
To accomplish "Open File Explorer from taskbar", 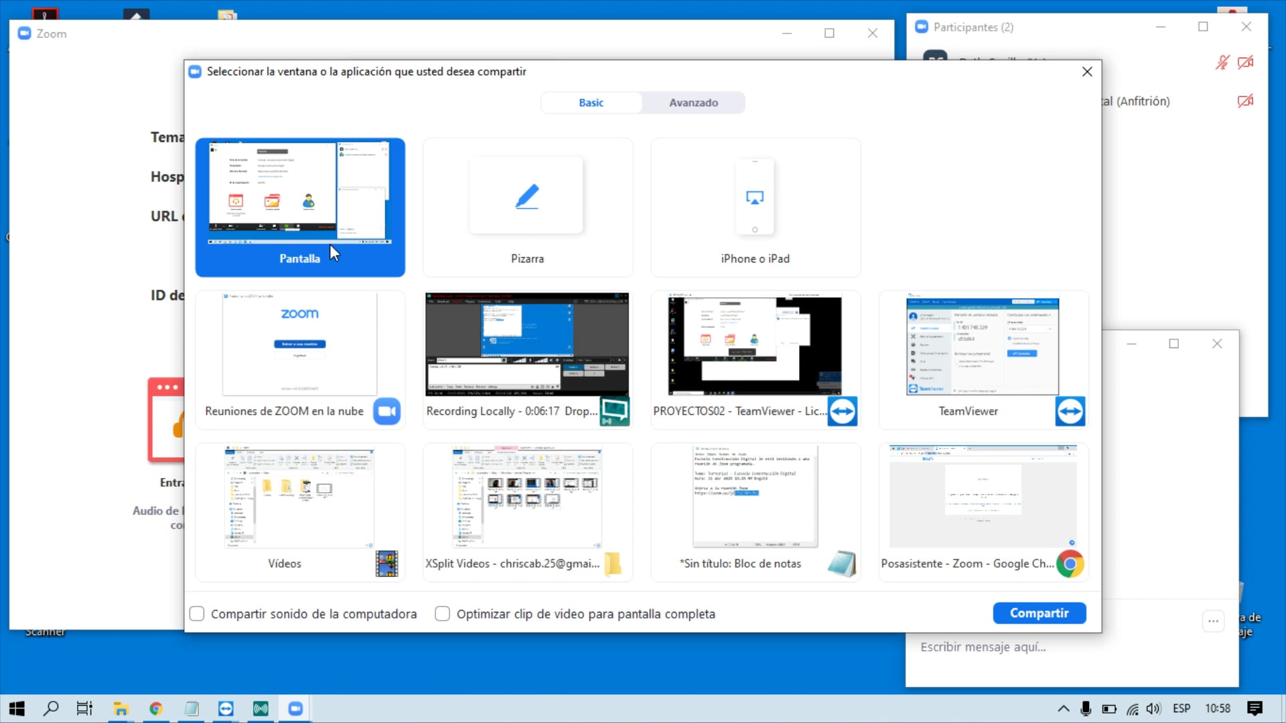I will click(x=121, y=708).
